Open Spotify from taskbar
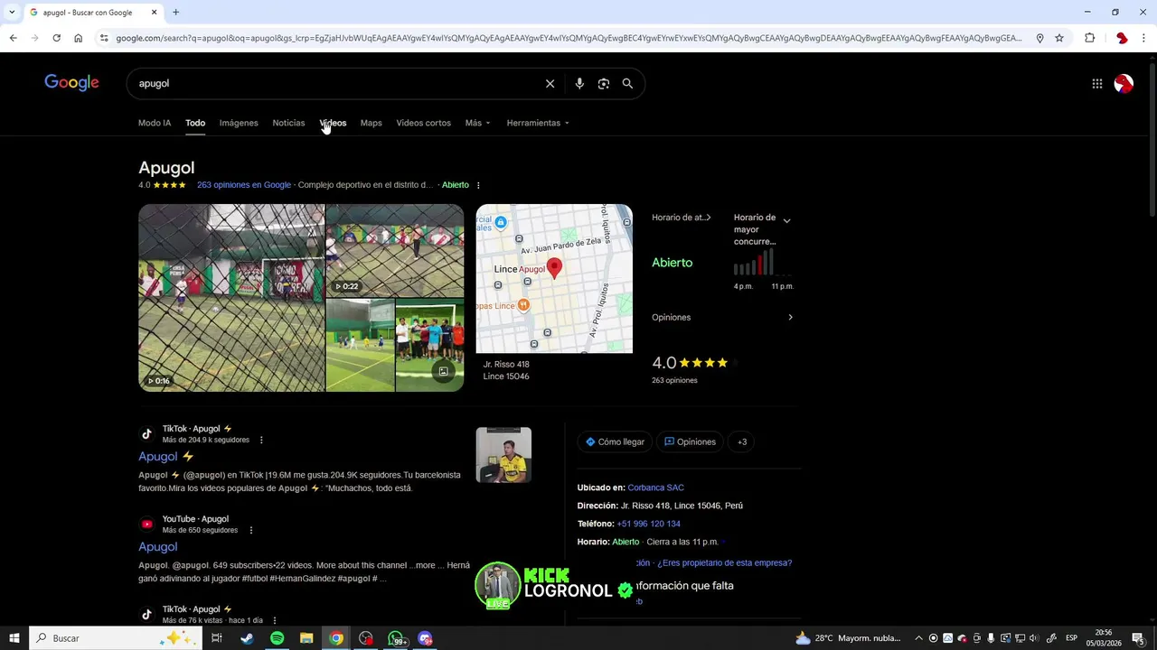 (x=277, y=638)
